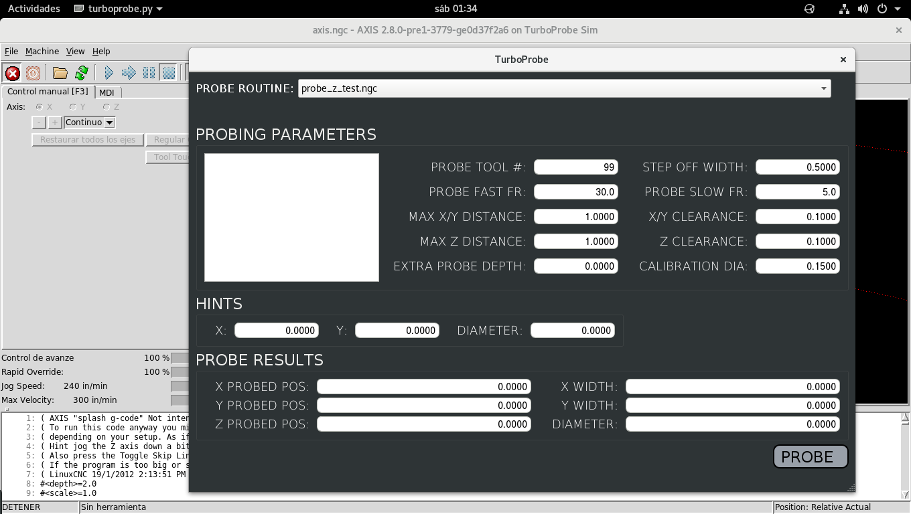Open the accessibility-style icon in the top bar
The width and height of the screenshot is (911, 514).
[809, 9]
